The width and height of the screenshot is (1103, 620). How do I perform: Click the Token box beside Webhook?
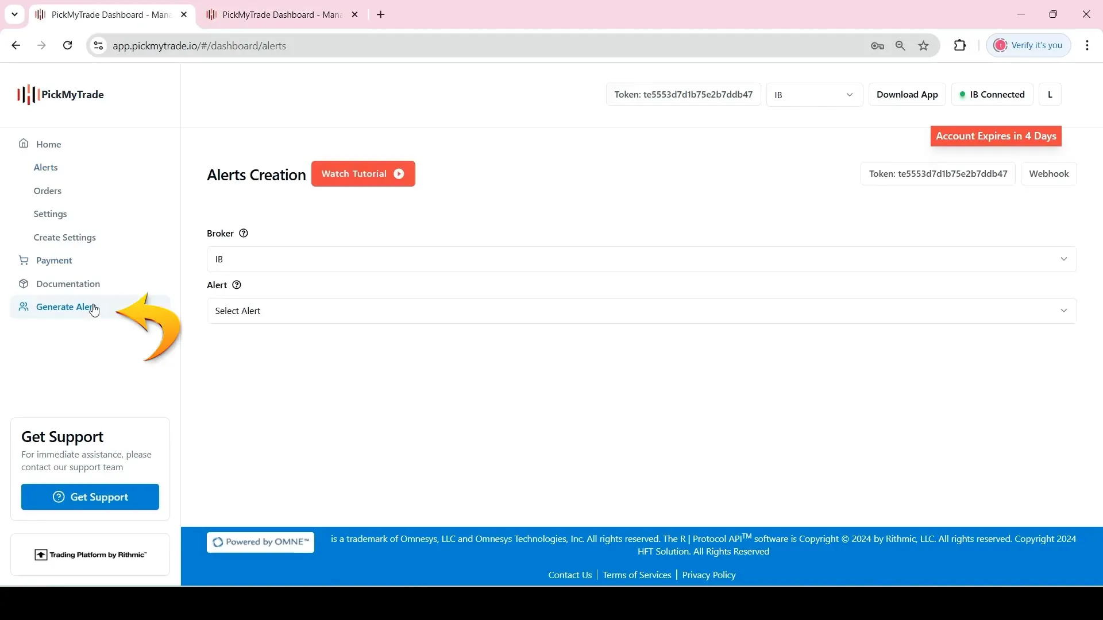click(938, 173)
